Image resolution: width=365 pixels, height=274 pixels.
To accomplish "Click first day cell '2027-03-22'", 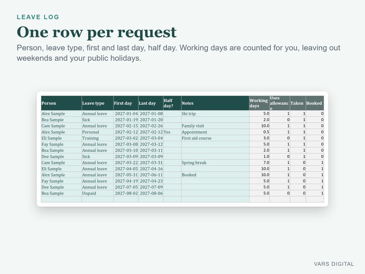I will (x=126, y=162).
